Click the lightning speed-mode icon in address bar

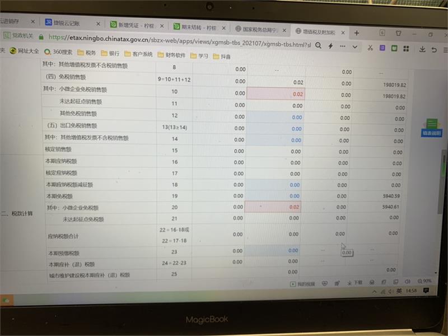pyautogui.click(x=330, y=45)
